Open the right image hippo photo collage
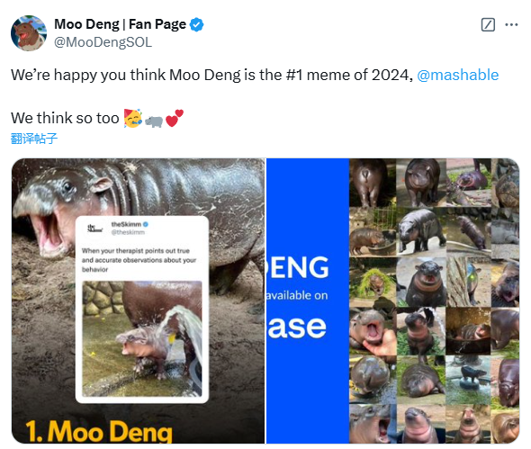 pyautogui.click(x=392, y=301)
